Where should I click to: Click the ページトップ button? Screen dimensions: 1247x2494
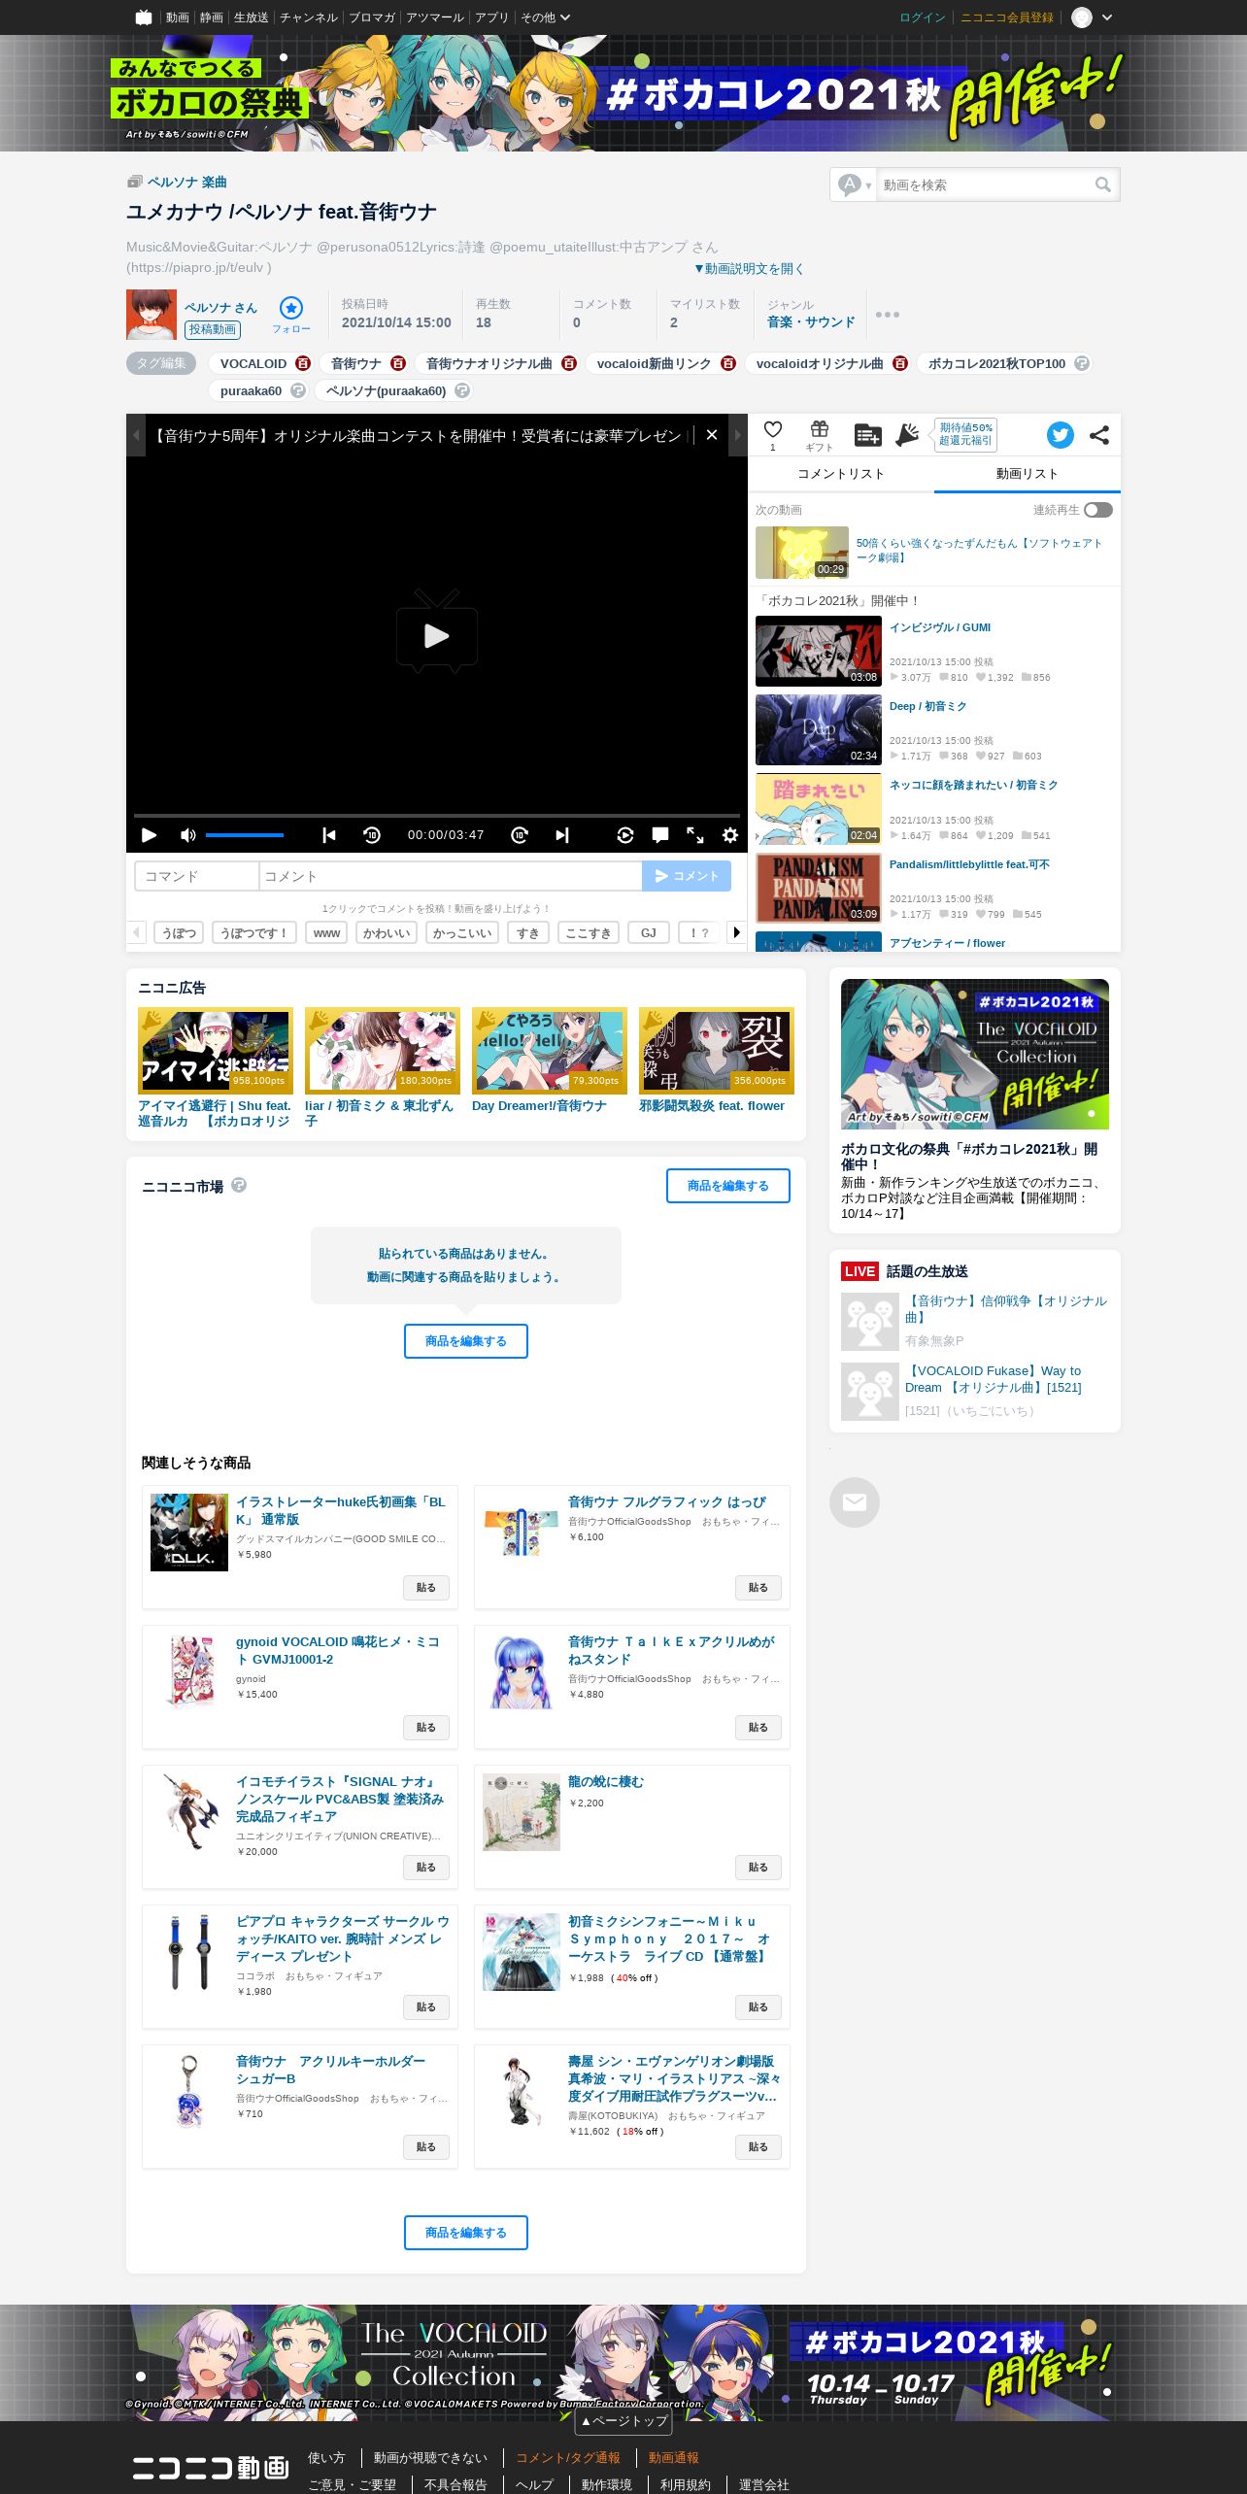623,2421
